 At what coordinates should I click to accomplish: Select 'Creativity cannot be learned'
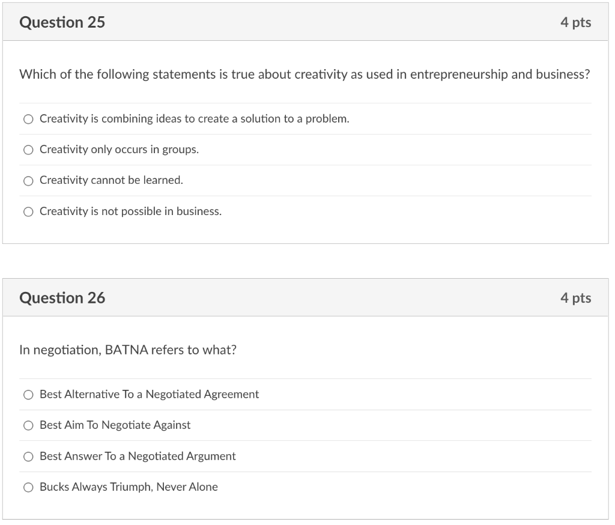click(28, 180)
